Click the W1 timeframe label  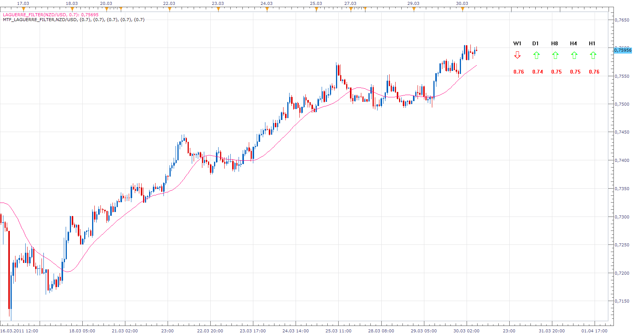[517, 43]
